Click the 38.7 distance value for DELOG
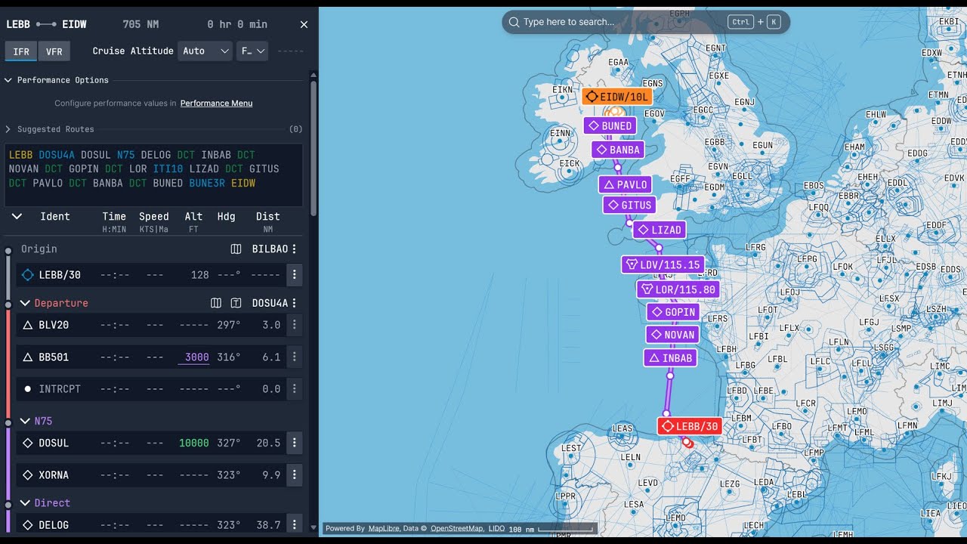 click(x=268, y=524)
